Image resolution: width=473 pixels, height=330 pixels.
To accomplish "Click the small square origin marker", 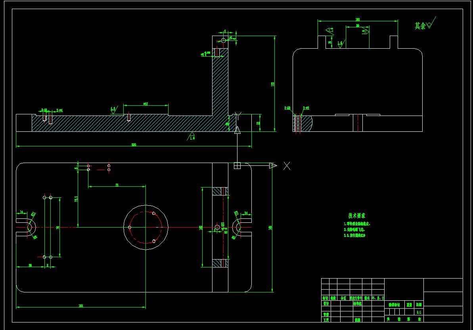I will [x=237, y=166].
